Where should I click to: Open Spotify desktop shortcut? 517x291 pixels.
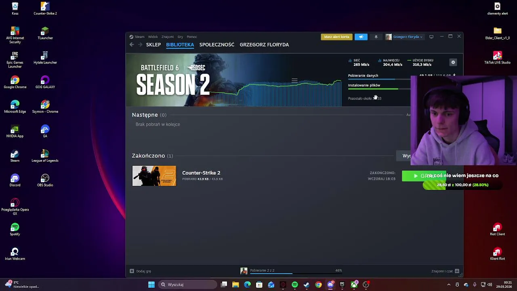(15, 229)
